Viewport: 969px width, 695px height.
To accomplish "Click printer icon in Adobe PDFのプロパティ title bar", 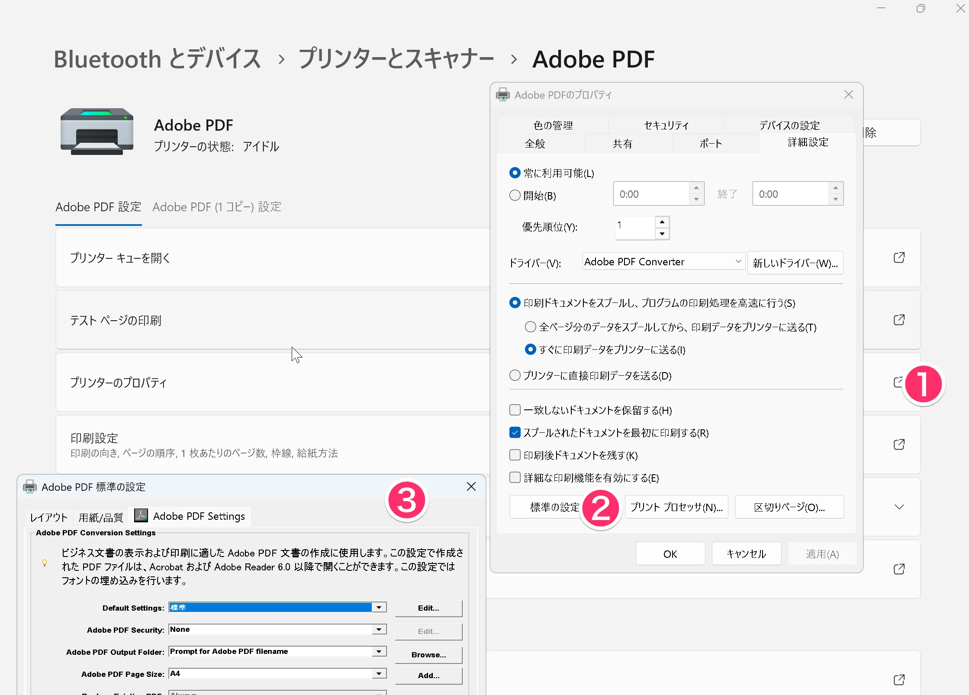I will [503, 94].
